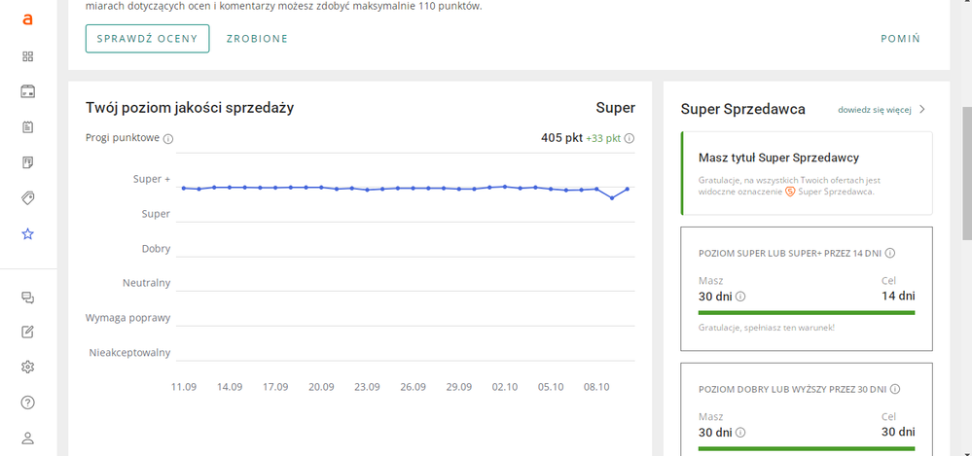The image size is (972, 456).
Task: Click the Allegro logo in the sidebar
Action: coord(27,19)
